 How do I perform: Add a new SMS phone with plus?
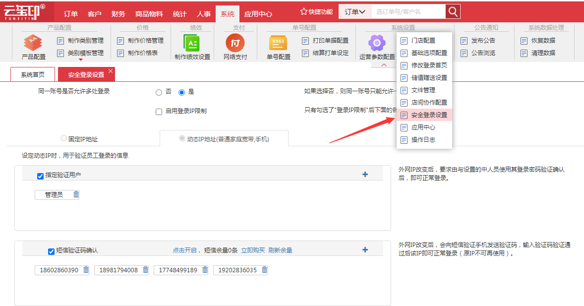click(365, 250)
